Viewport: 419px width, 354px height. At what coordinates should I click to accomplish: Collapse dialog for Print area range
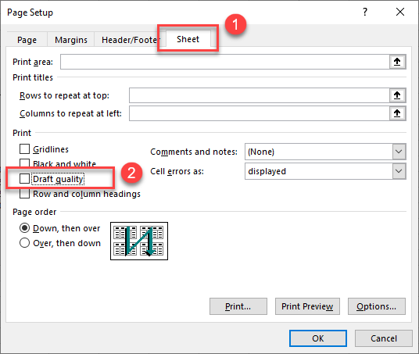point(397,62)
